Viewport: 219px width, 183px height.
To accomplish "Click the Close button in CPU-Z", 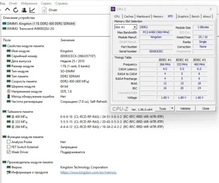I will [x=206, y=109].
